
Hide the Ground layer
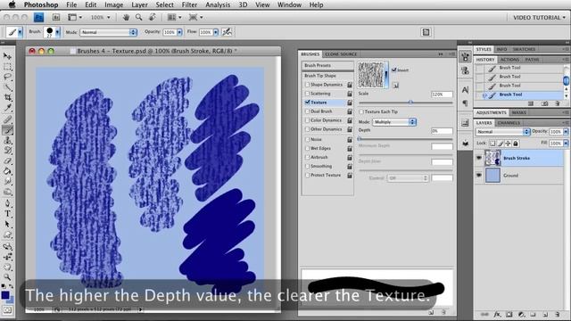tap(479, 175)
